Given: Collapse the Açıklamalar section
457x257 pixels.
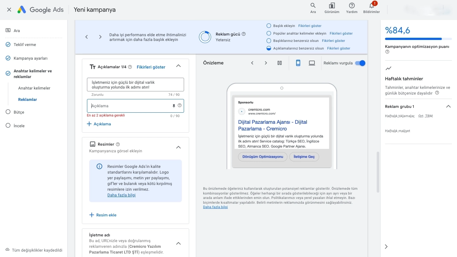Looking at the screenshot, I should tap(178, 66).
